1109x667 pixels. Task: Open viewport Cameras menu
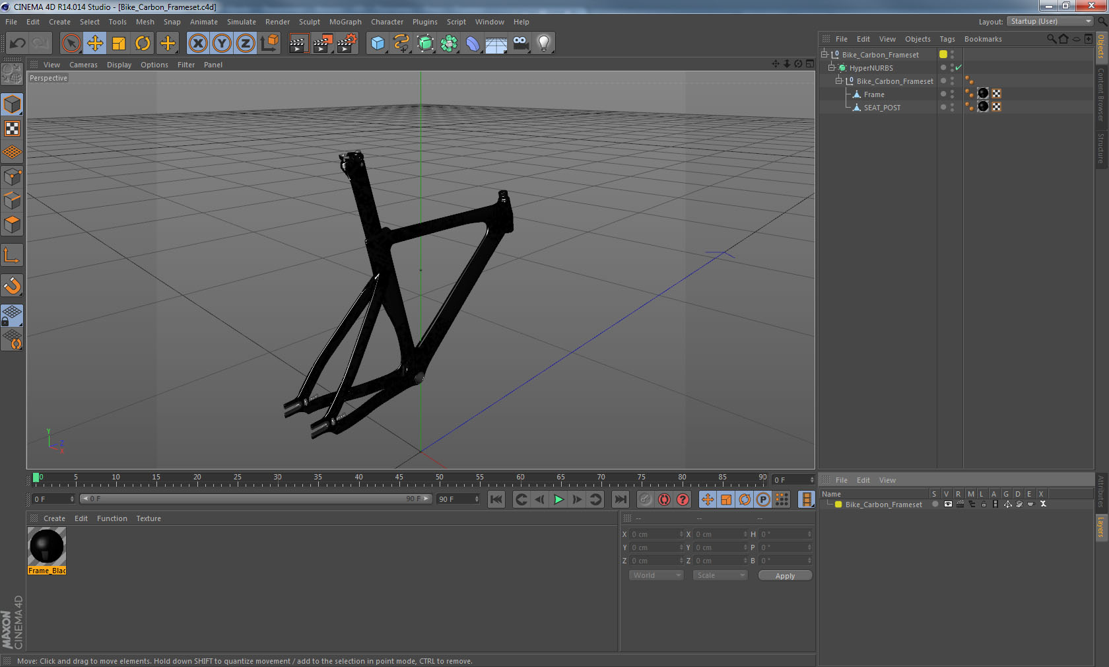point(83,65)
